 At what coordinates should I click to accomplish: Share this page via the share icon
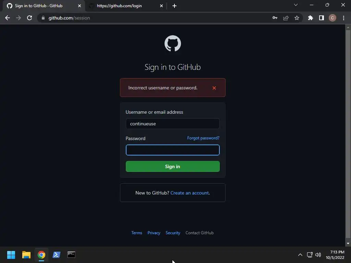tap(286, 18)
